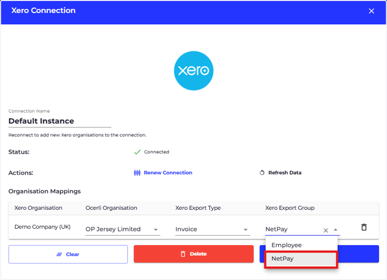Select Employee from the dropdown list
Screen dimensions: 387x280
[x=302, y=245]
